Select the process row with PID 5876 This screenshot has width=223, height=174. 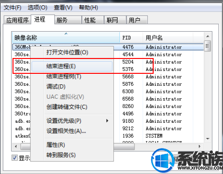click(108, 84)
